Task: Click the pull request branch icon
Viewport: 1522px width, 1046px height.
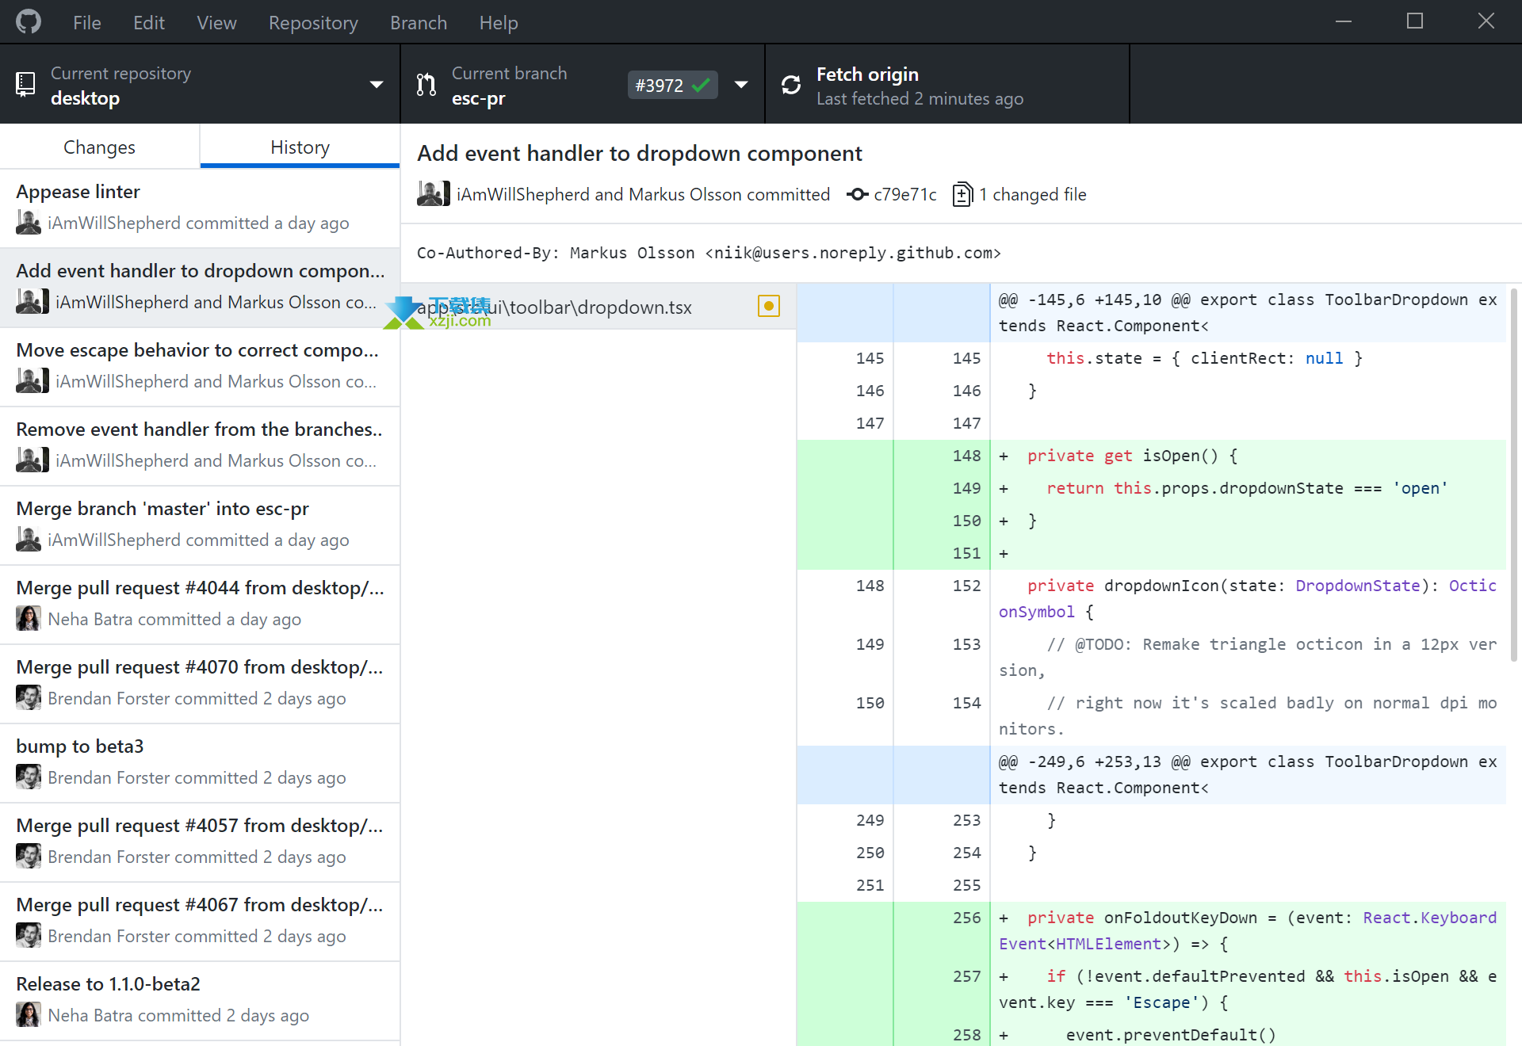Action: point(426,85)
